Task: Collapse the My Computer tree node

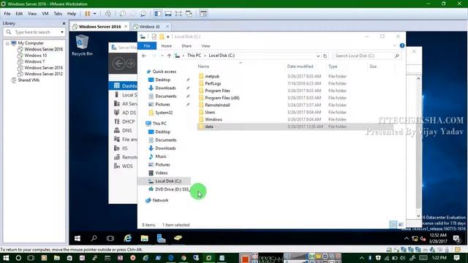Action: [x=7, y=43]
